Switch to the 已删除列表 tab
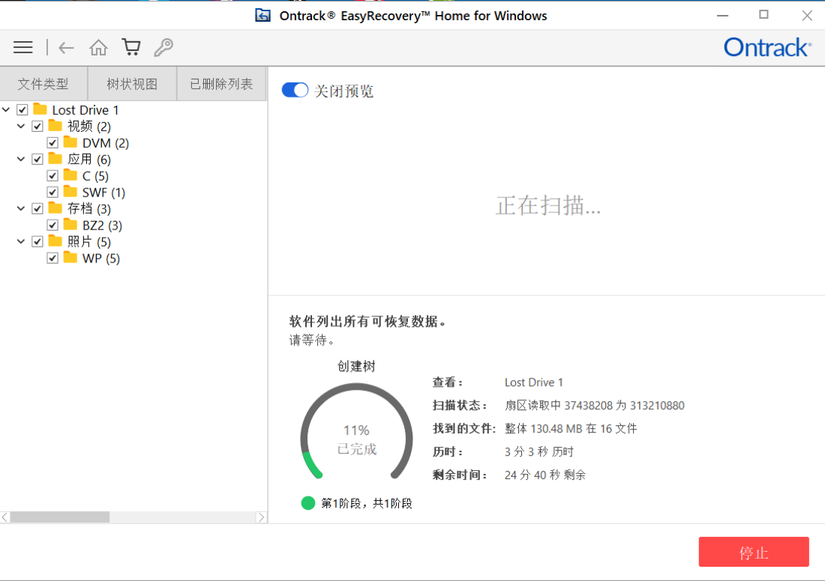 click(221, 84)
